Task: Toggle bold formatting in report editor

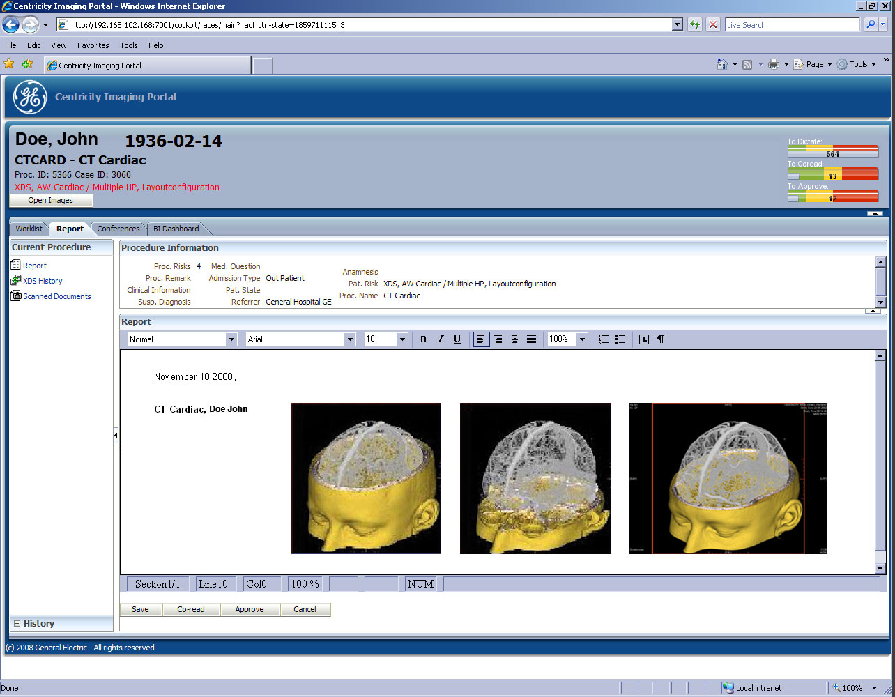Action: (x=423, y=339)
